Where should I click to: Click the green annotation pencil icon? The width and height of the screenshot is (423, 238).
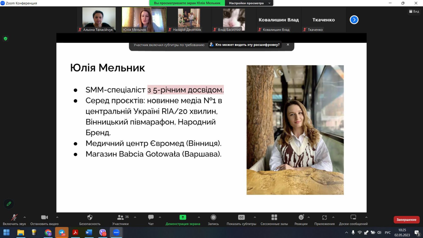point(9,204)
